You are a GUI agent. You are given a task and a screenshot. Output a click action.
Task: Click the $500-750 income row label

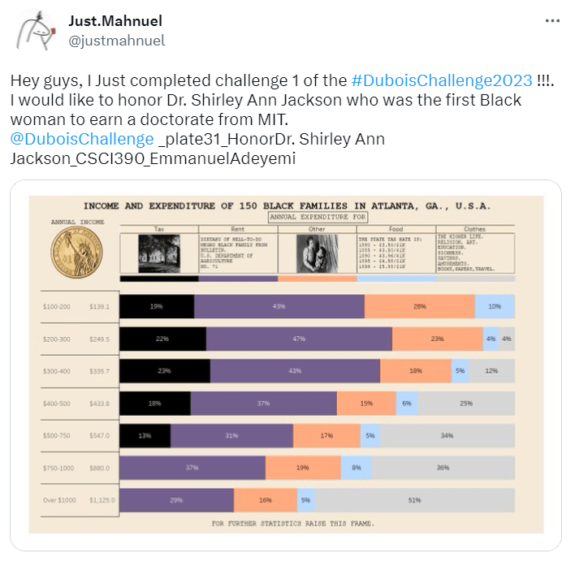(x=58, y=435)
